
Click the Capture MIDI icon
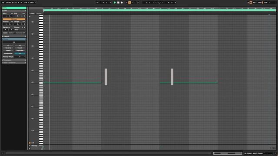coord(135,3)
